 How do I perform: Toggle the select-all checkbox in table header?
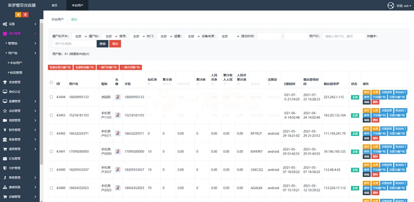[51, 83]
